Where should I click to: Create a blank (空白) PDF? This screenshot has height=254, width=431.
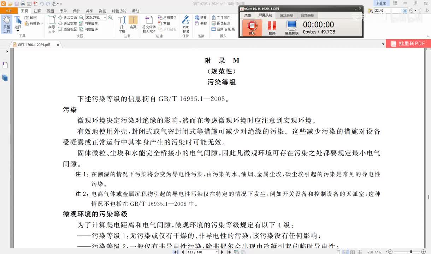click(164, 23)
